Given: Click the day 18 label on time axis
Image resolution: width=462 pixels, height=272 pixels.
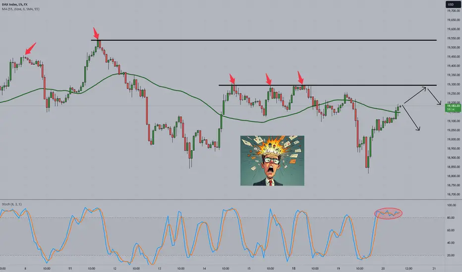Looking at the screenshot, I should [293, 269].
